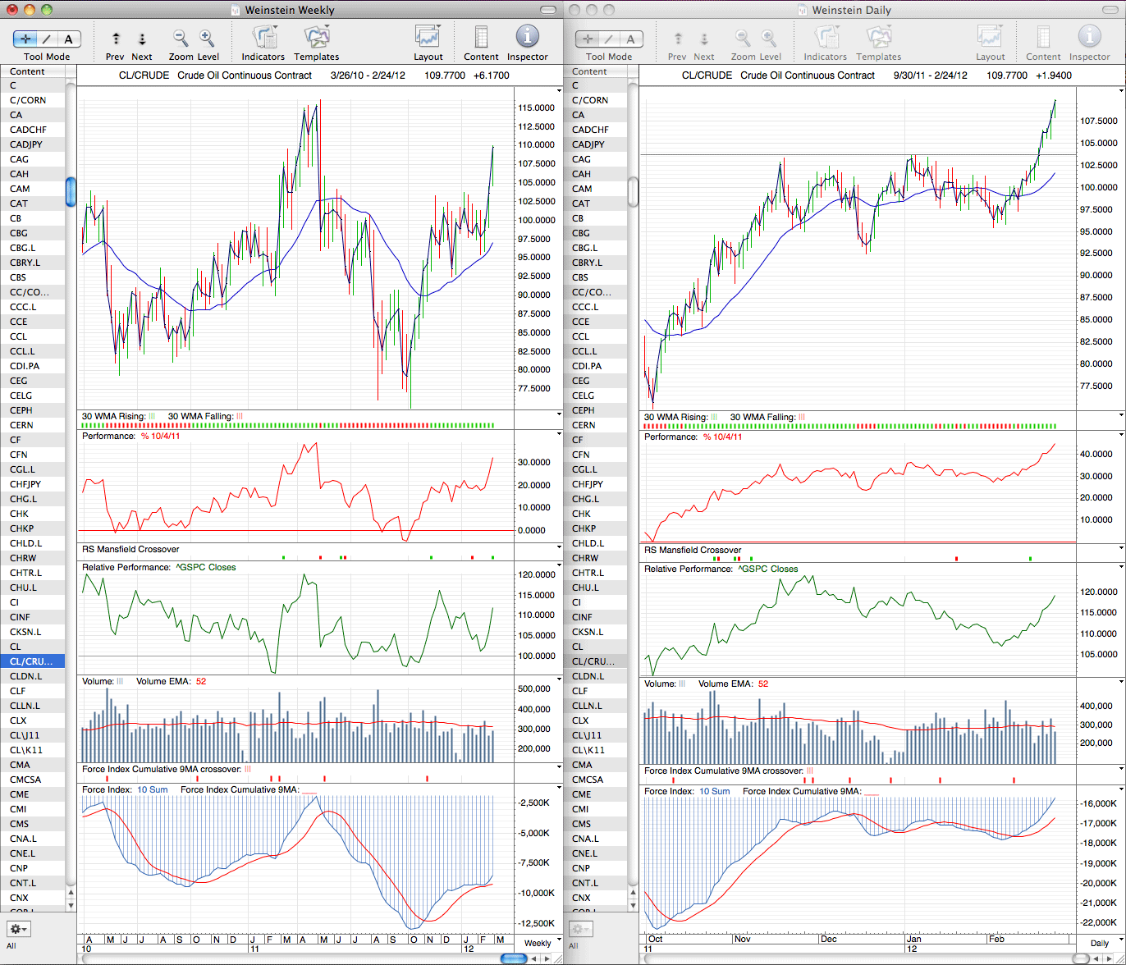Zoom out with the minus magnifier
1126x965 pixels.
181,38
